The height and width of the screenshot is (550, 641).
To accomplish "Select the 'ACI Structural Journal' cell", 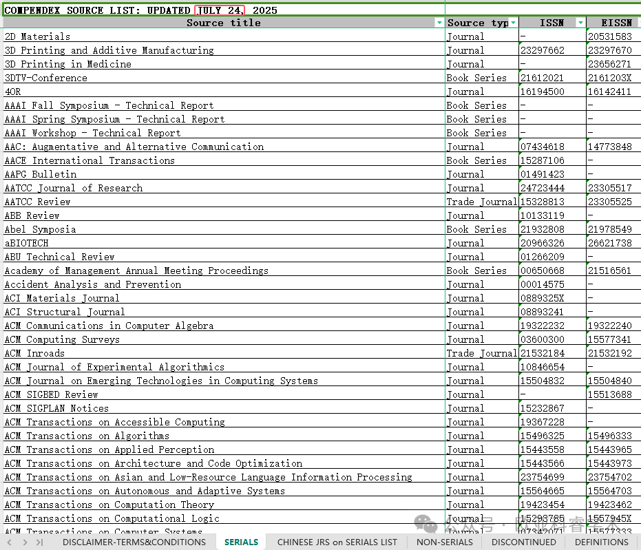I will point(224,312).
